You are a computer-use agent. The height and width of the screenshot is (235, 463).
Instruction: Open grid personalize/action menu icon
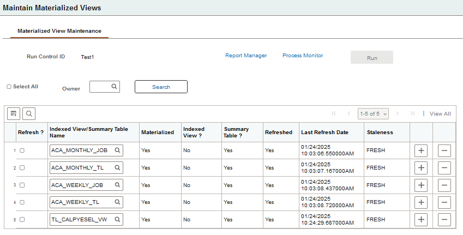tap(14, 113)
